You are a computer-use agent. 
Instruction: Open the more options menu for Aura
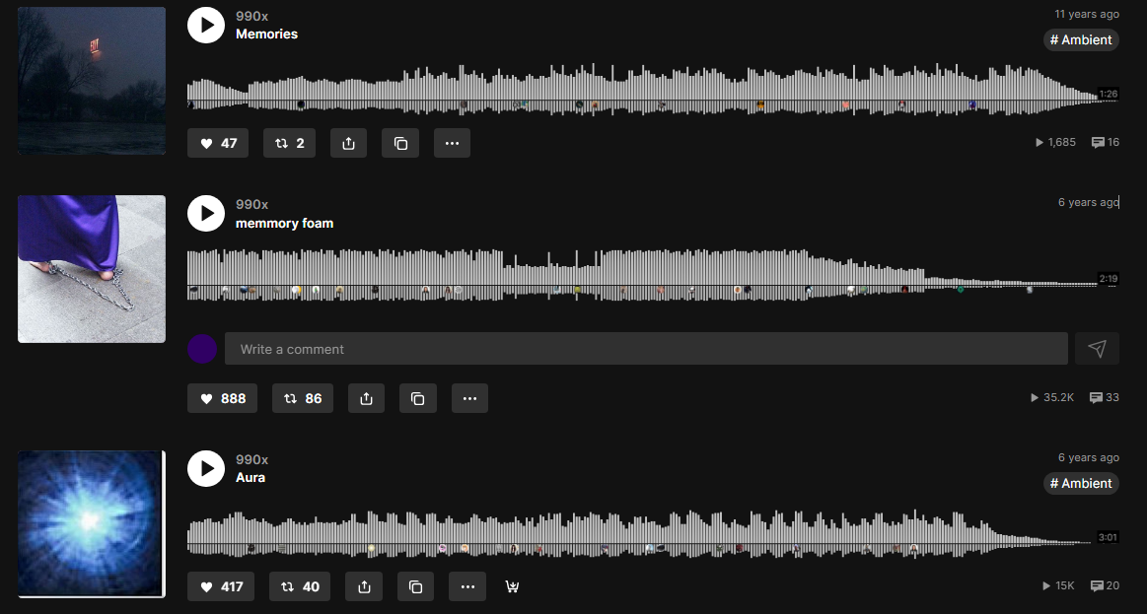click(x=467, y=586)
